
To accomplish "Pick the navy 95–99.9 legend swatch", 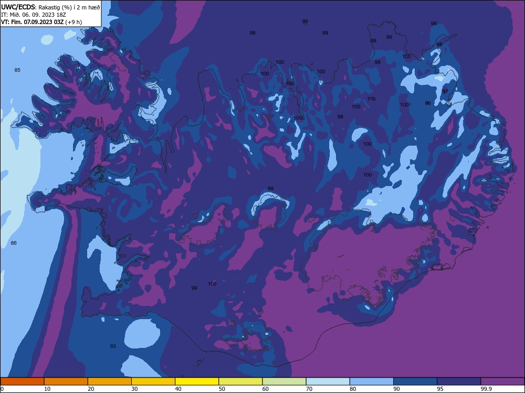I will click(x=459, y=381).
